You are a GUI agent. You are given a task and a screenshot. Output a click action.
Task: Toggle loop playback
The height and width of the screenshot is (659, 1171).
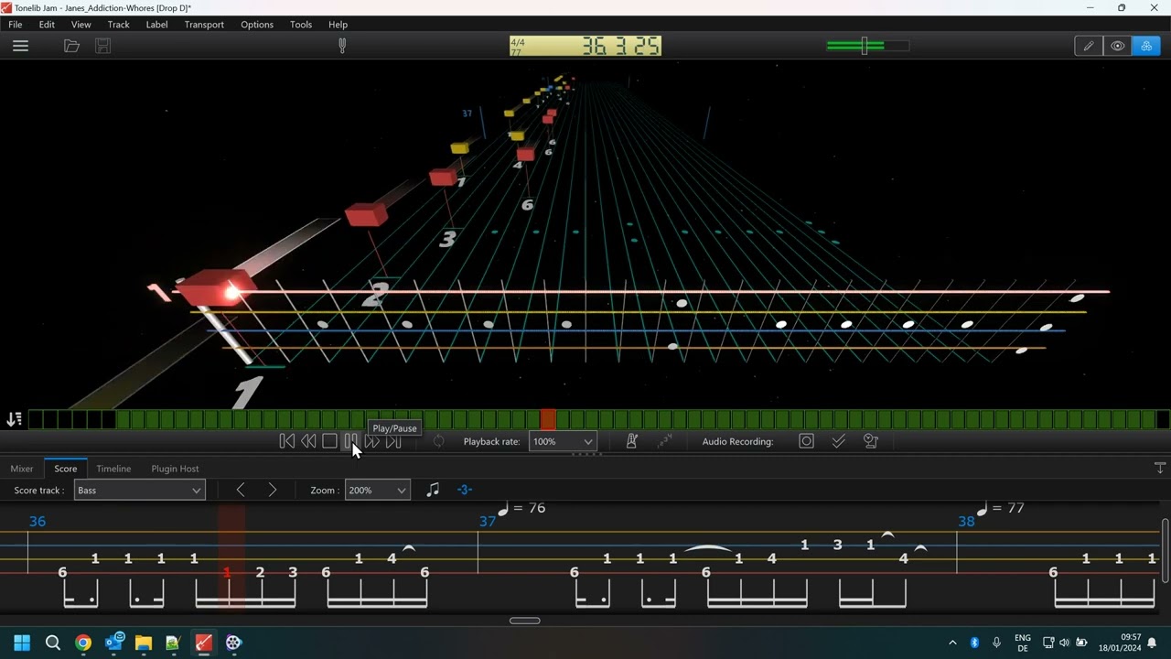click(438, 441)
